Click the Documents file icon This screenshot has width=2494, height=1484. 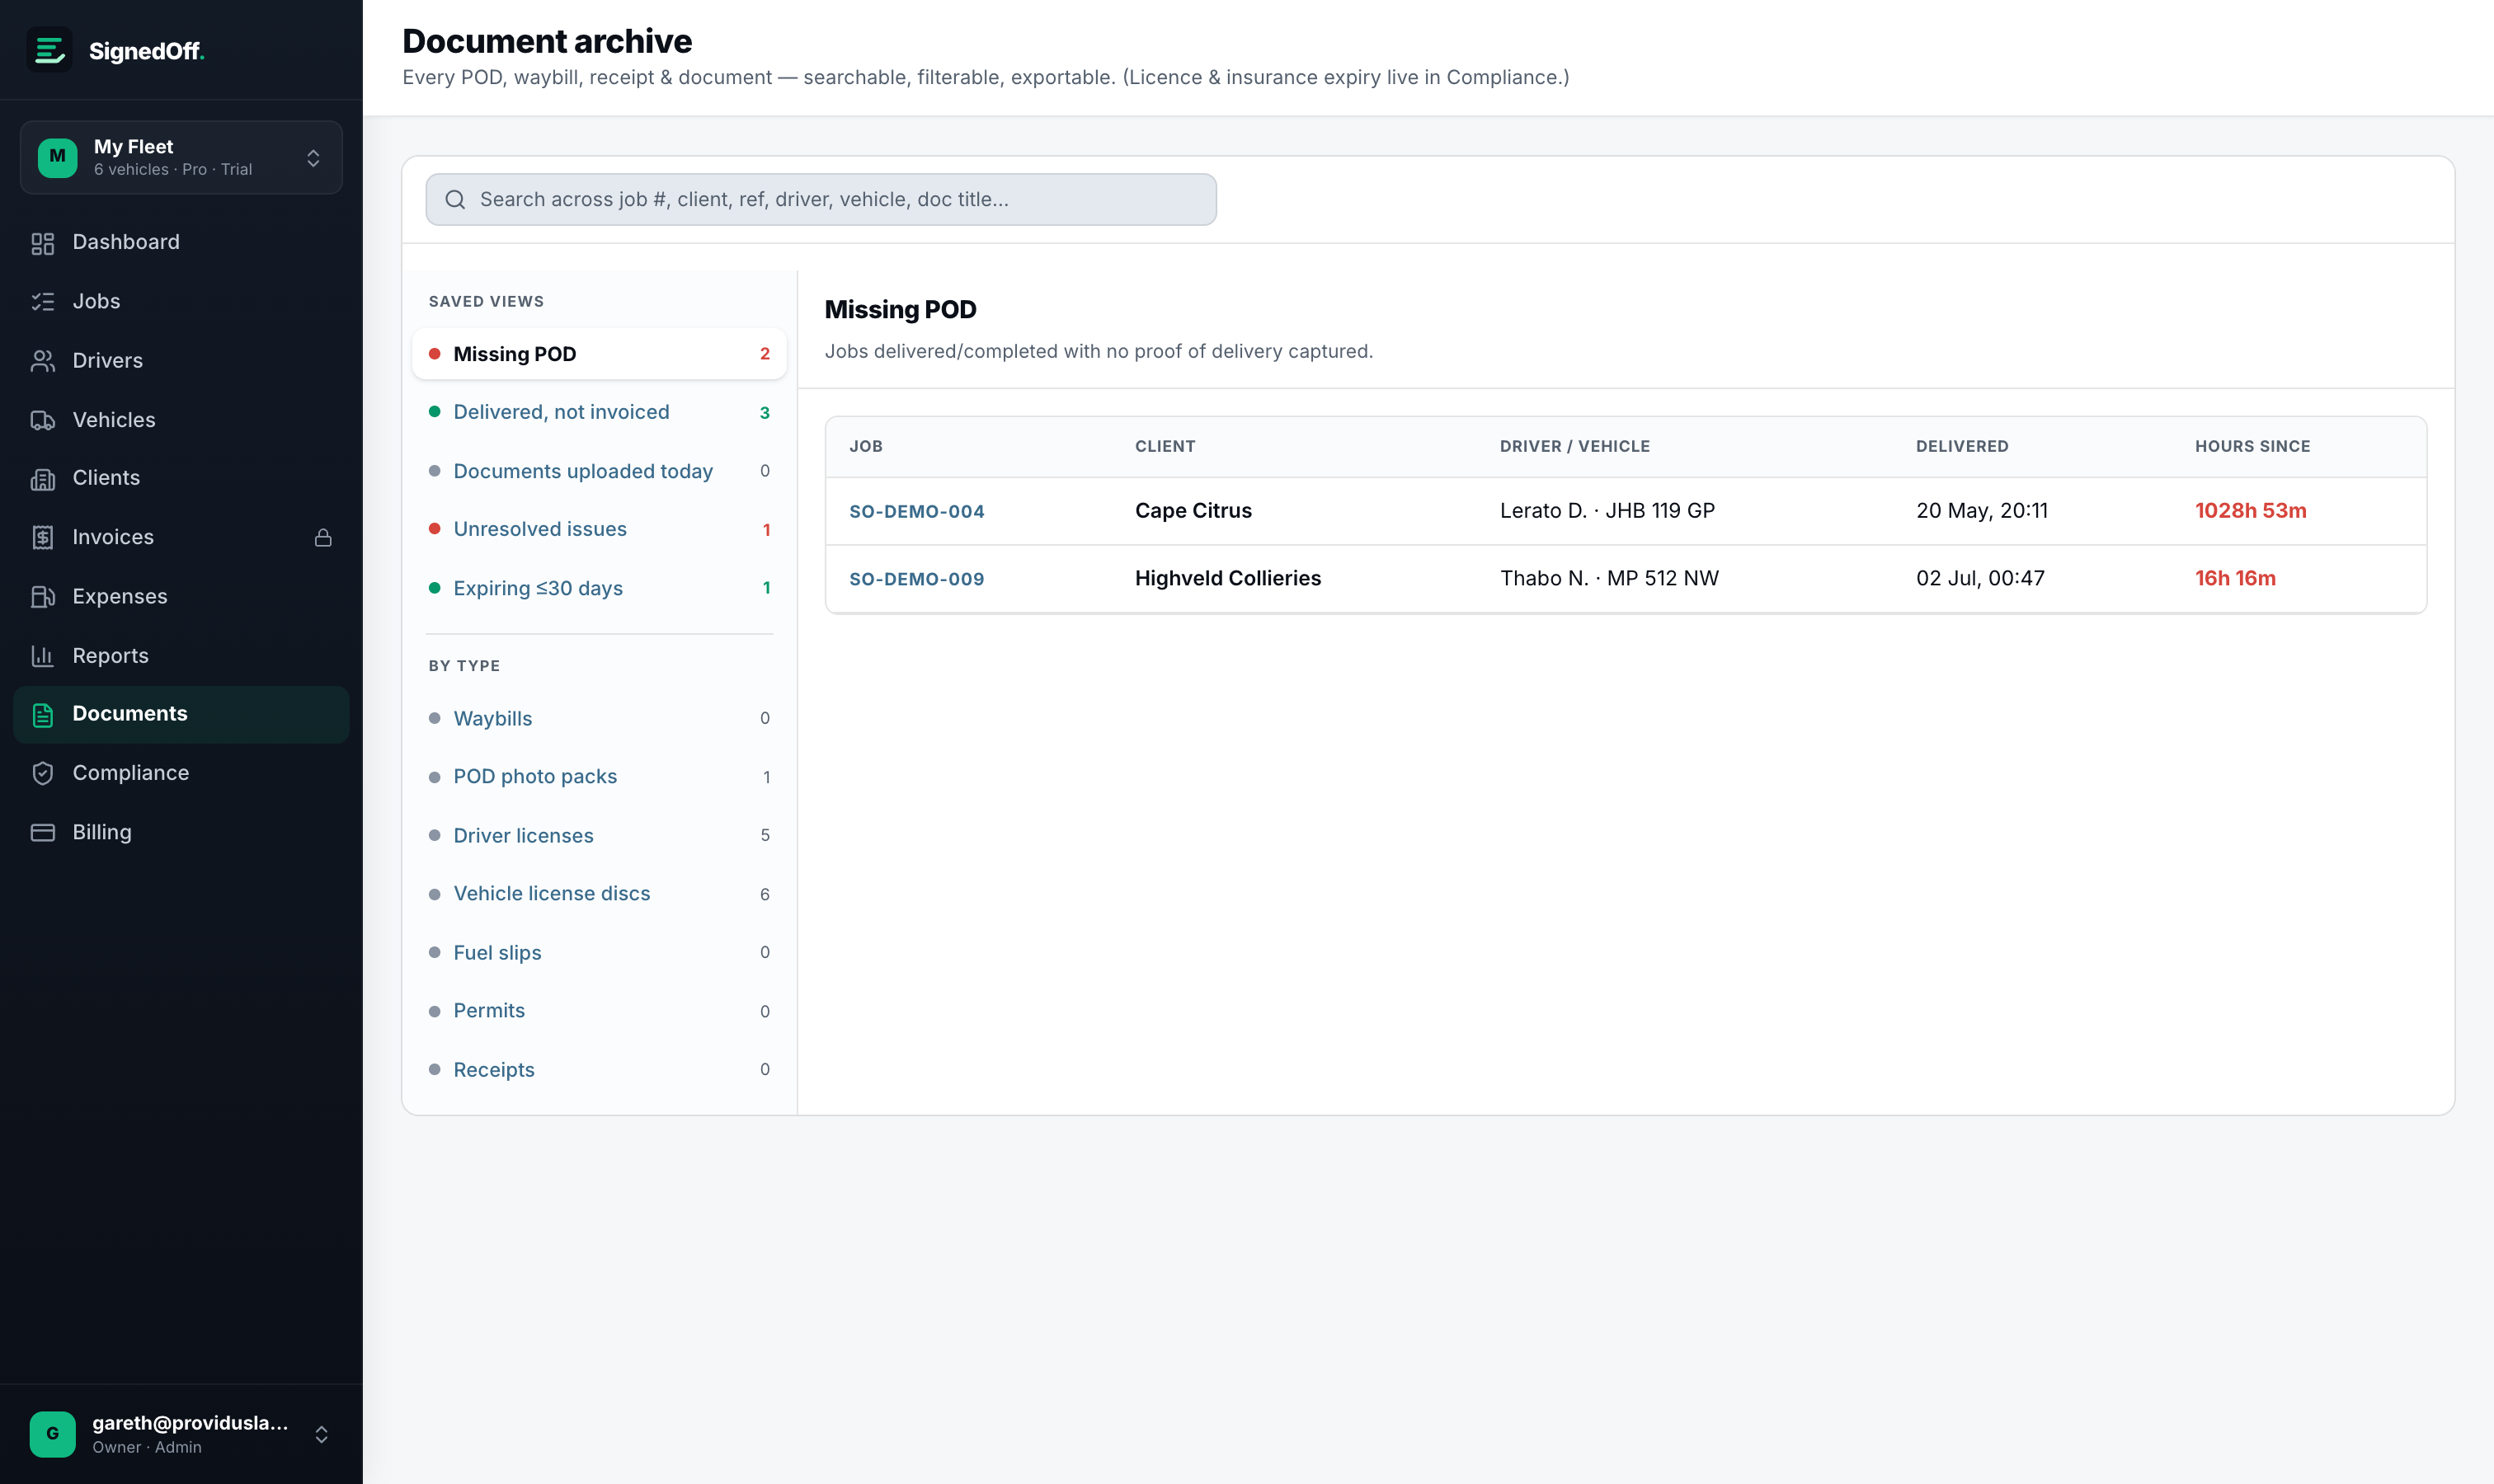(42, 715)
